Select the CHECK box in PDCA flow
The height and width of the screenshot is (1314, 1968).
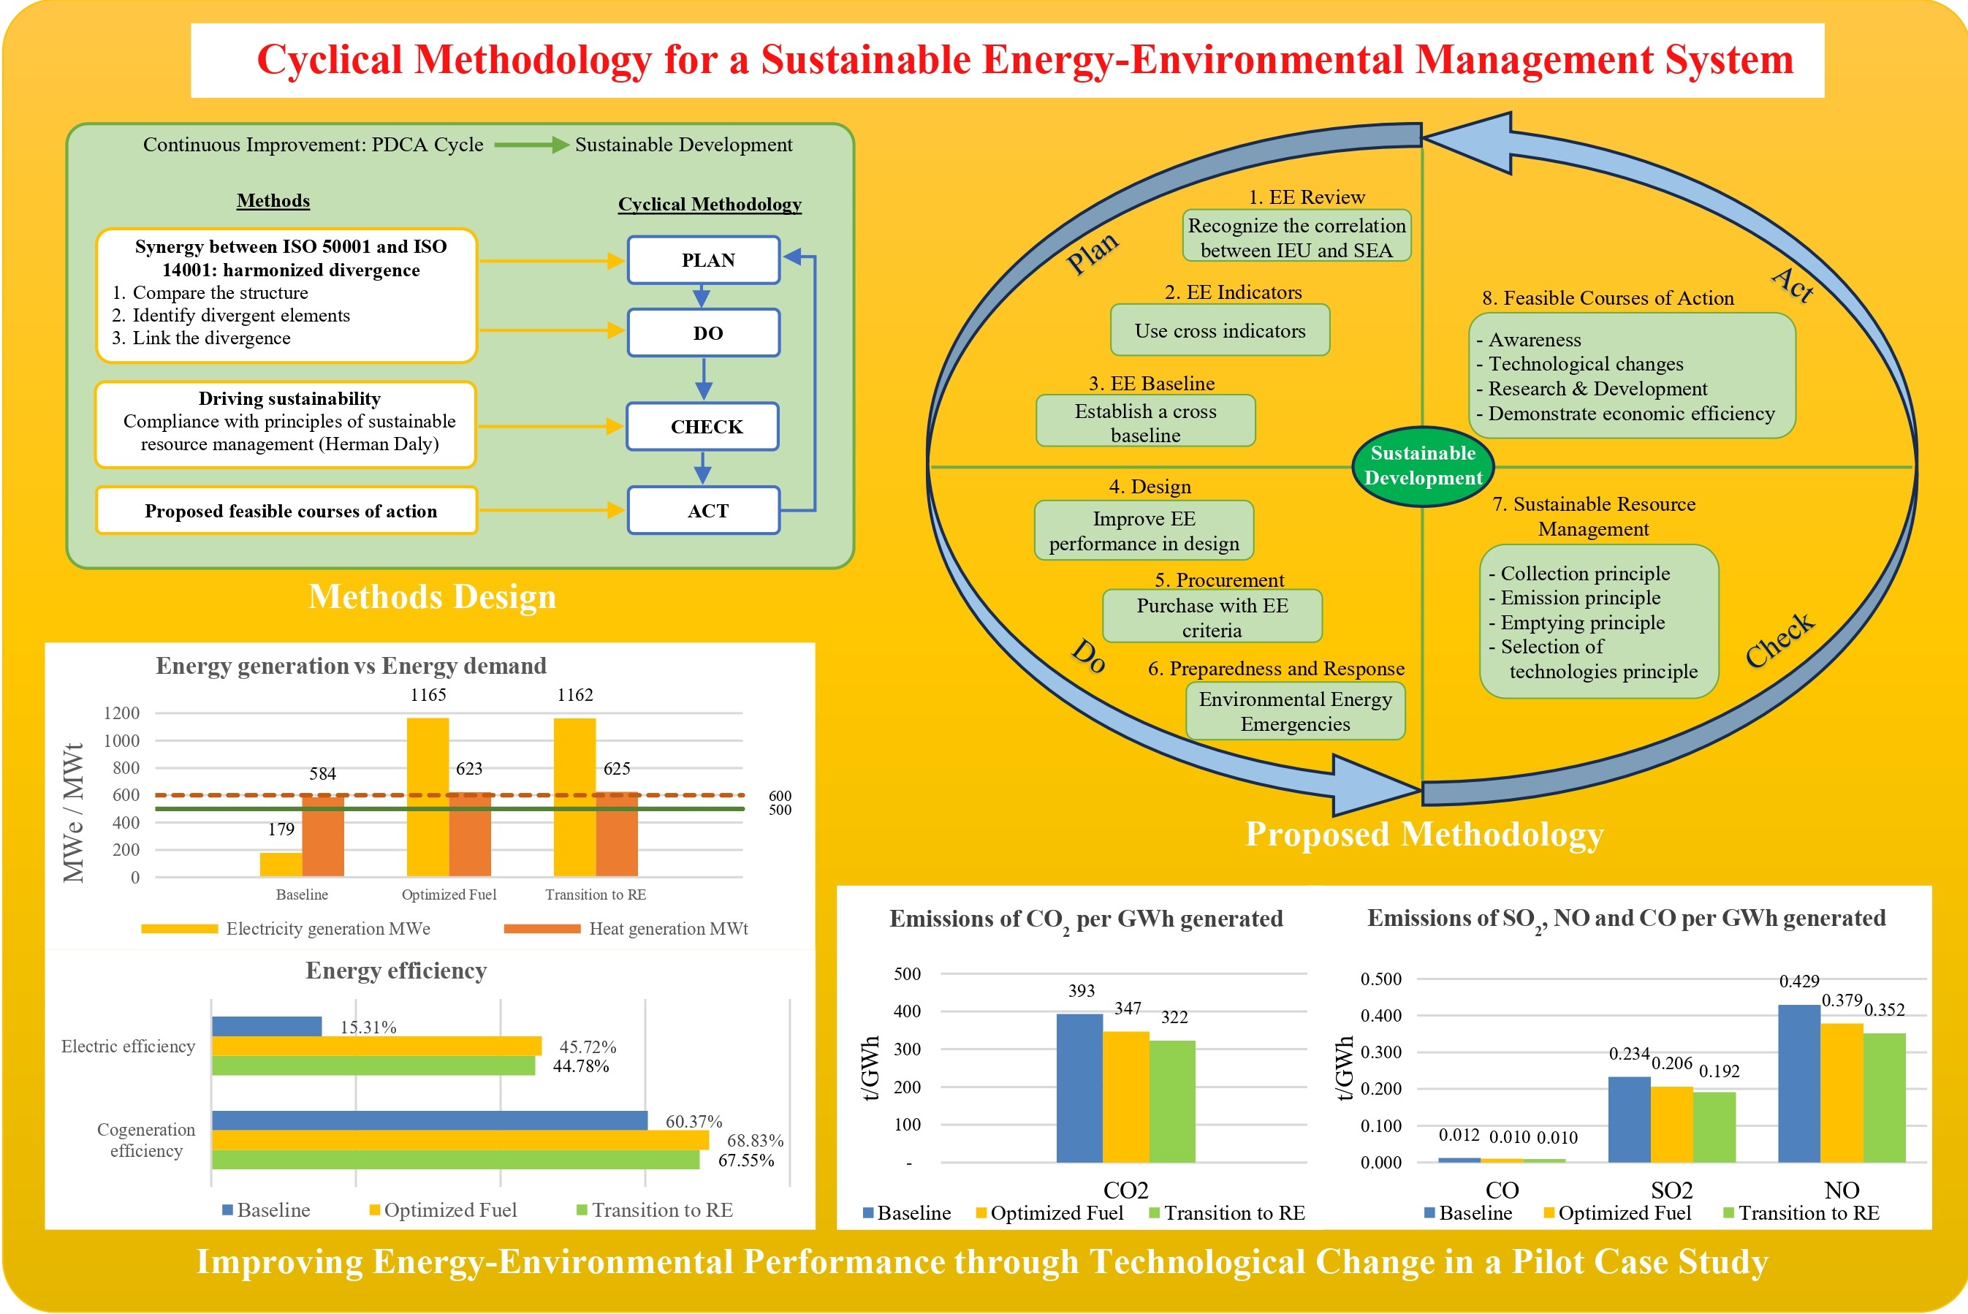coord(703,427)
